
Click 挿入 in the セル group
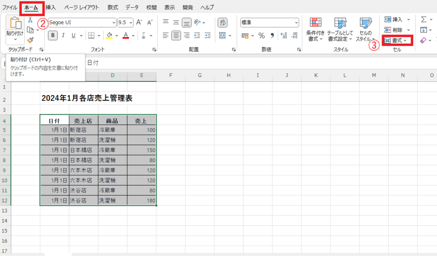coord(393,20)
